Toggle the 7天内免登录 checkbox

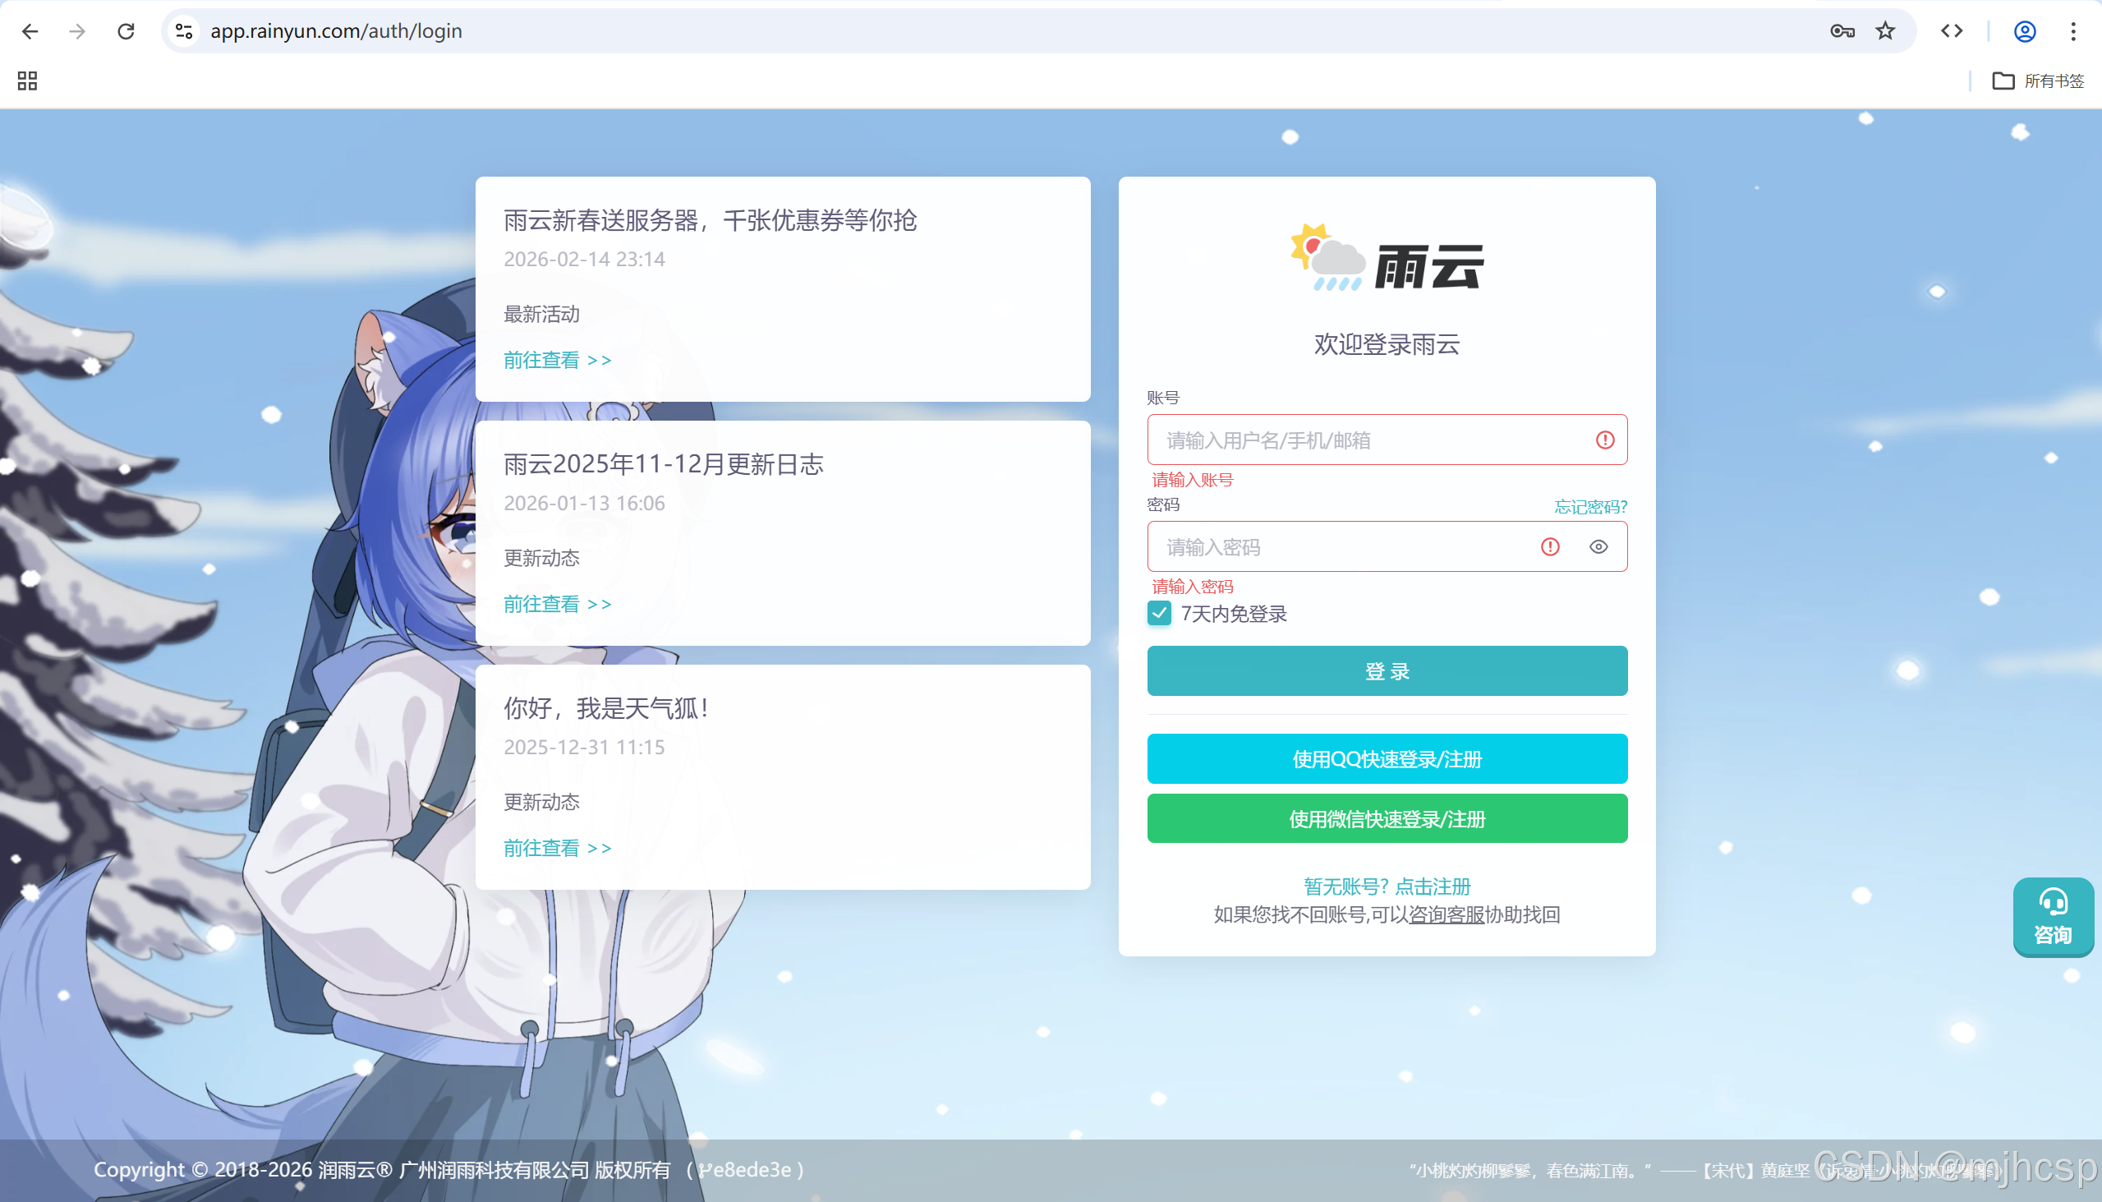pyautogui.click(x=1159, y=614)
